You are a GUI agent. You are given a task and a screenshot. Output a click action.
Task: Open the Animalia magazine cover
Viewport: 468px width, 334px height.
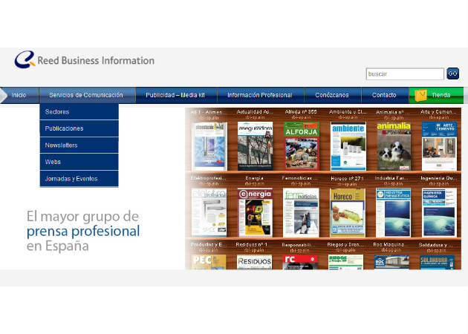pyautogui.click(x=393, y=145)
